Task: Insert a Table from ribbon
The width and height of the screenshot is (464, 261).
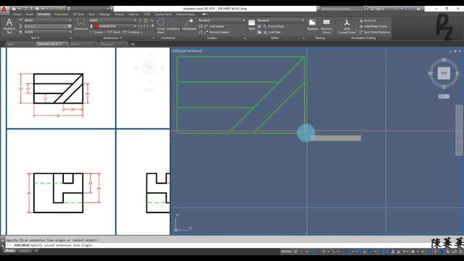Action: pyautogui.click(x=252, y=25)
